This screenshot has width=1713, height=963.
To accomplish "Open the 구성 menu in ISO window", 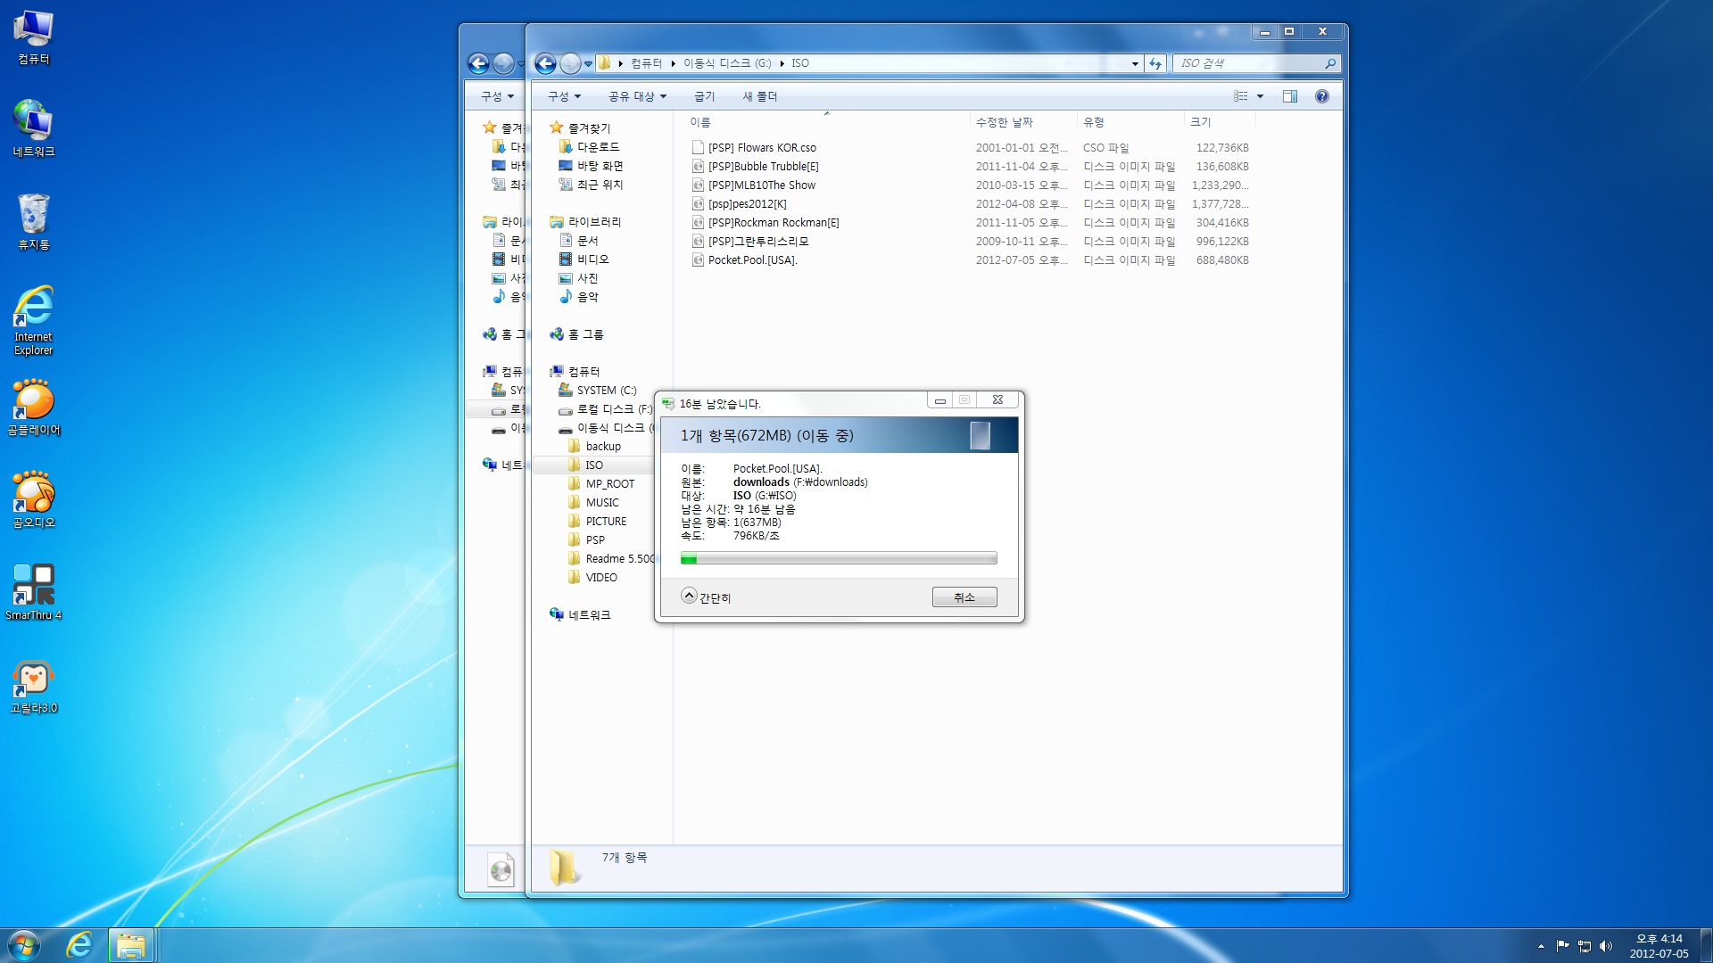I will pyautogui.click(x=564, y=96).
